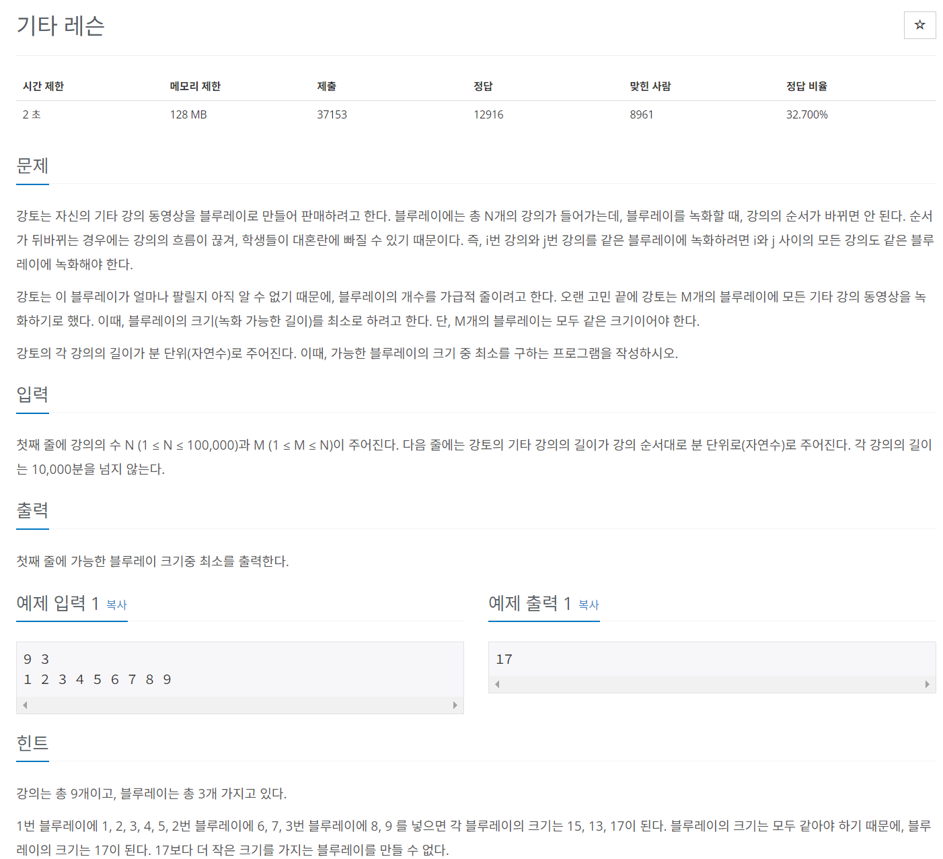Click the star favorite button
The image size is (943, 859).
(x=919, y=26)
